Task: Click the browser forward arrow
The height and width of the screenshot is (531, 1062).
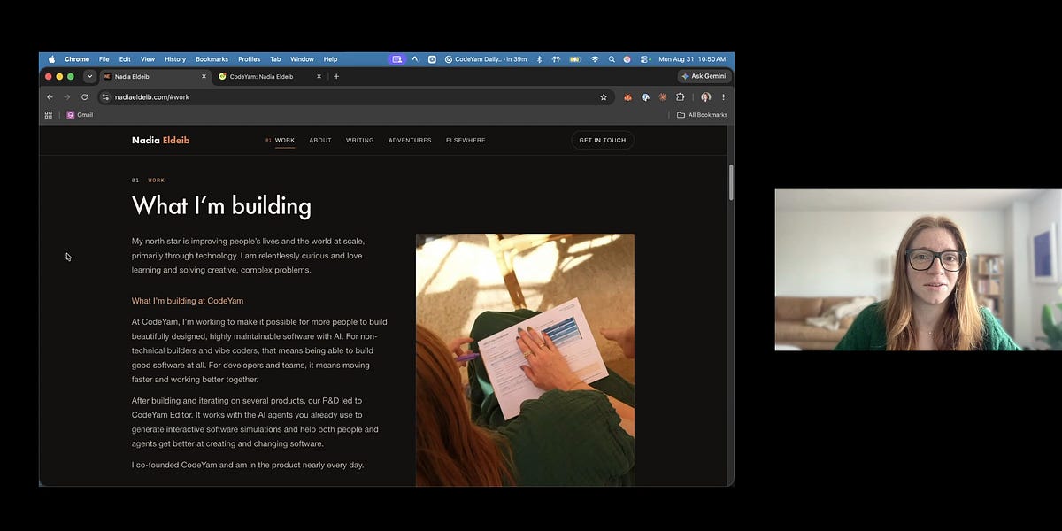Action: tap(67, 97)
